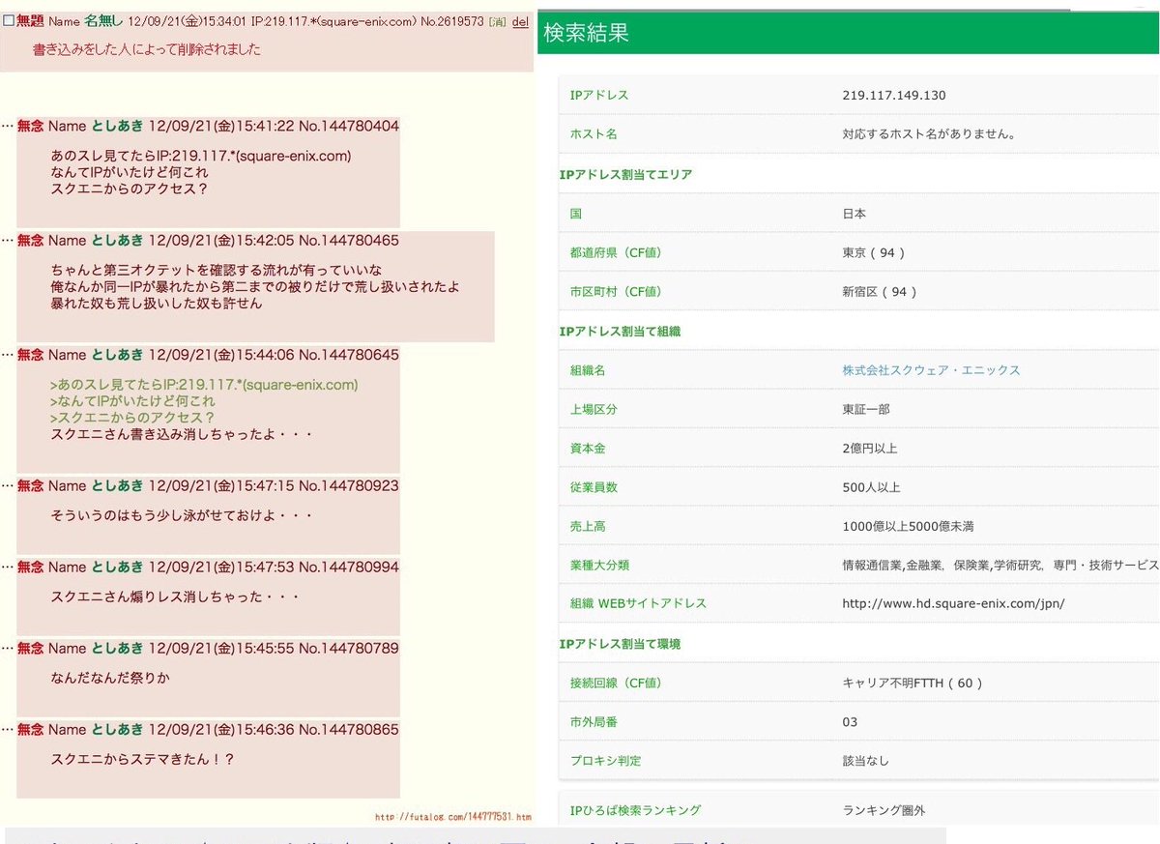Screen dimensions: 1160x844
Task: Click the 東証一部 value
Action: click(866, 409)
